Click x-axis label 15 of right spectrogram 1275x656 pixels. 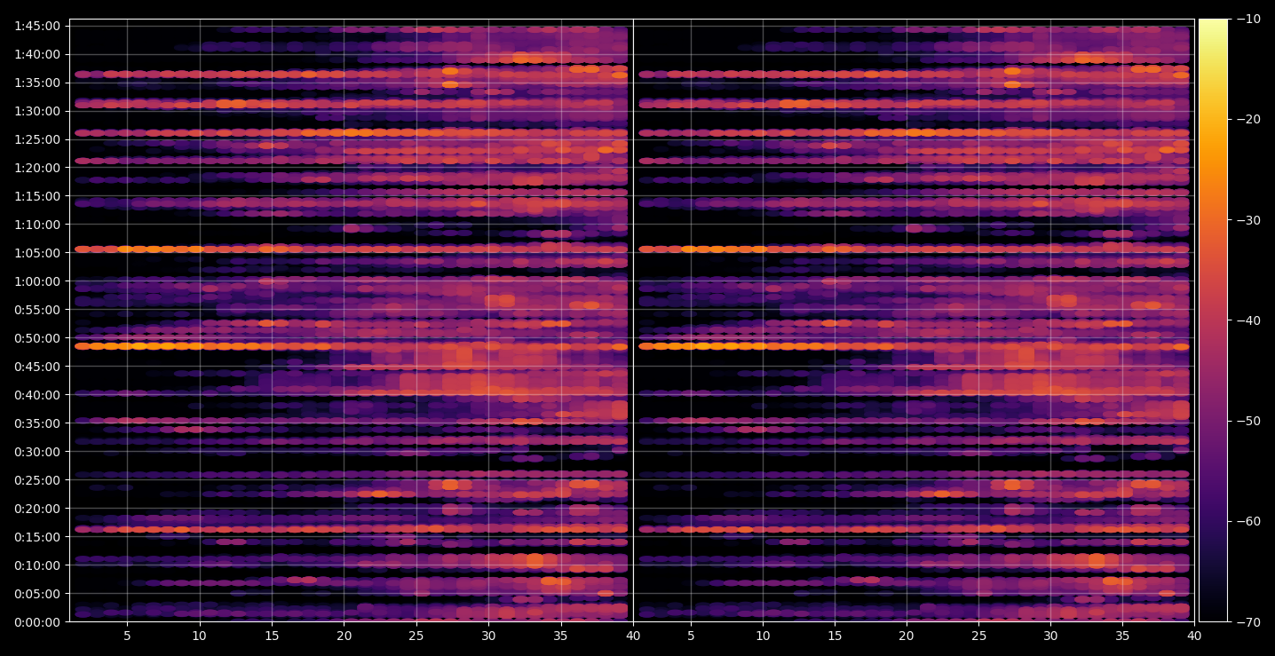point(834,636)
